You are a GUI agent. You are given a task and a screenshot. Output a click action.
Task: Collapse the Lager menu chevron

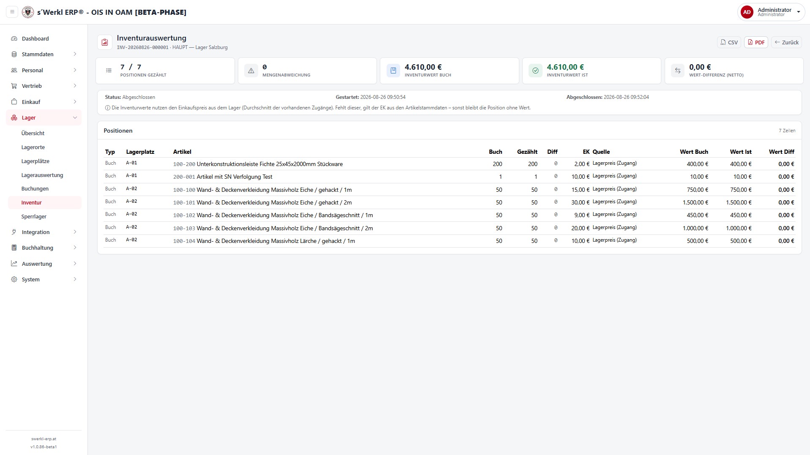[75, 117]
